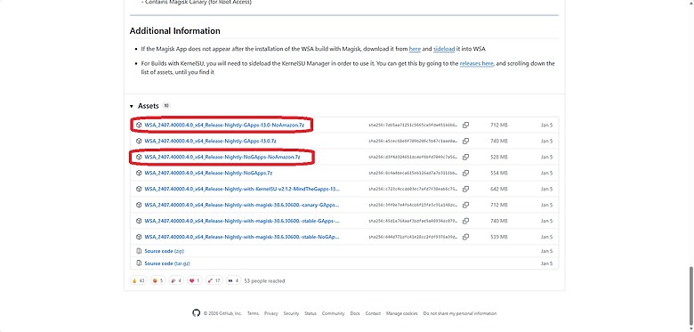
Task: Download WSA Release-Nightly-NoGApps.7z
Action: pos(208,173)
